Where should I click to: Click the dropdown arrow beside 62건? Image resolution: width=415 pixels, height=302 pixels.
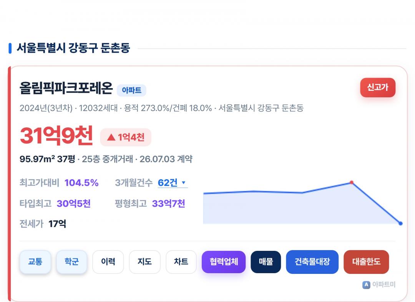point(183,182)
